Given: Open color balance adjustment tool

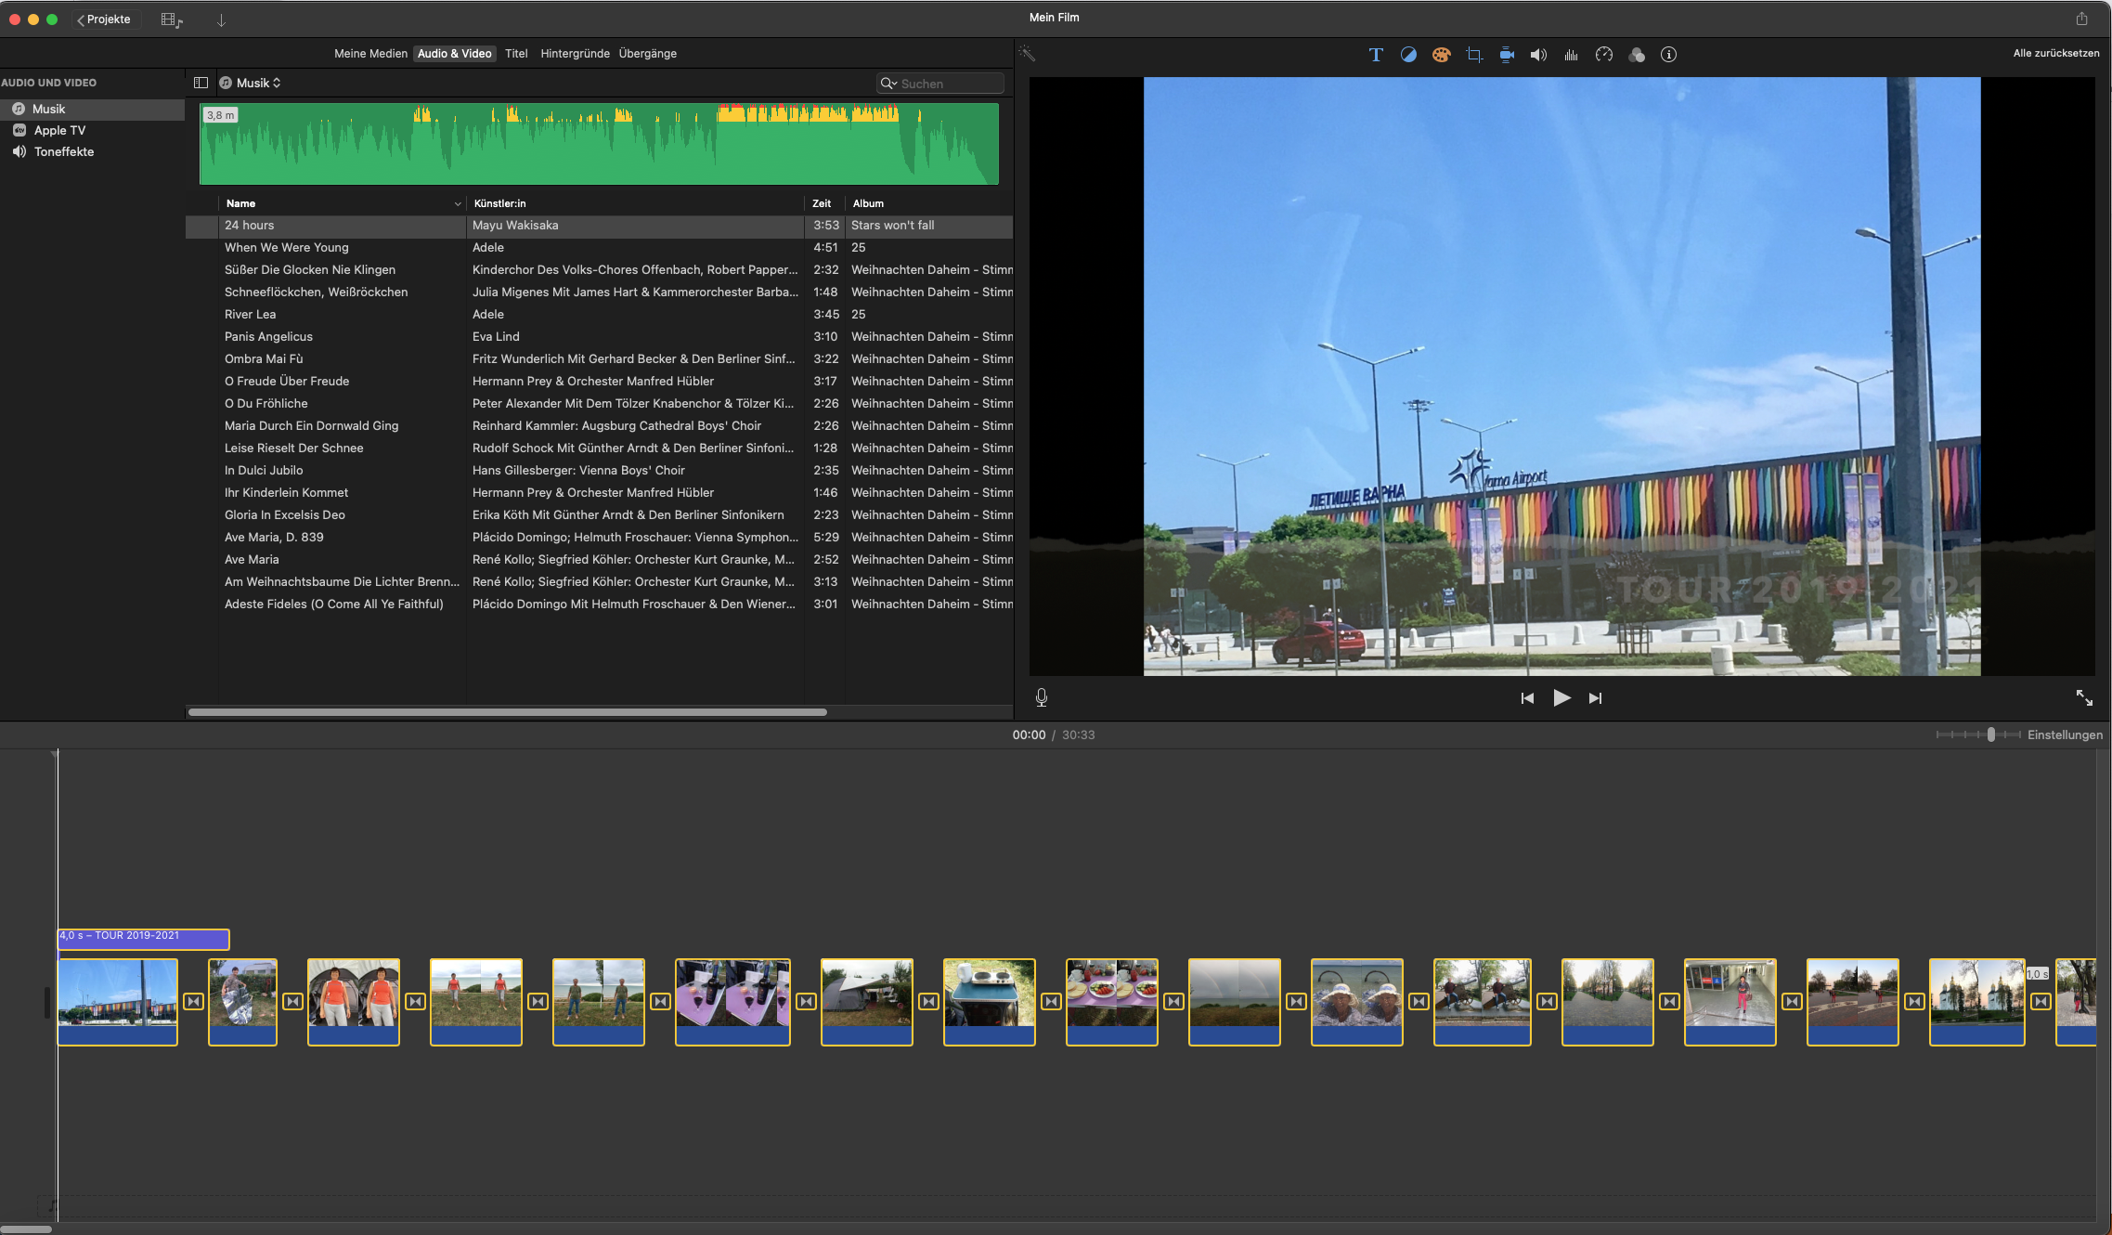Looking at the screenshot, I should [x=1408, y=55].
